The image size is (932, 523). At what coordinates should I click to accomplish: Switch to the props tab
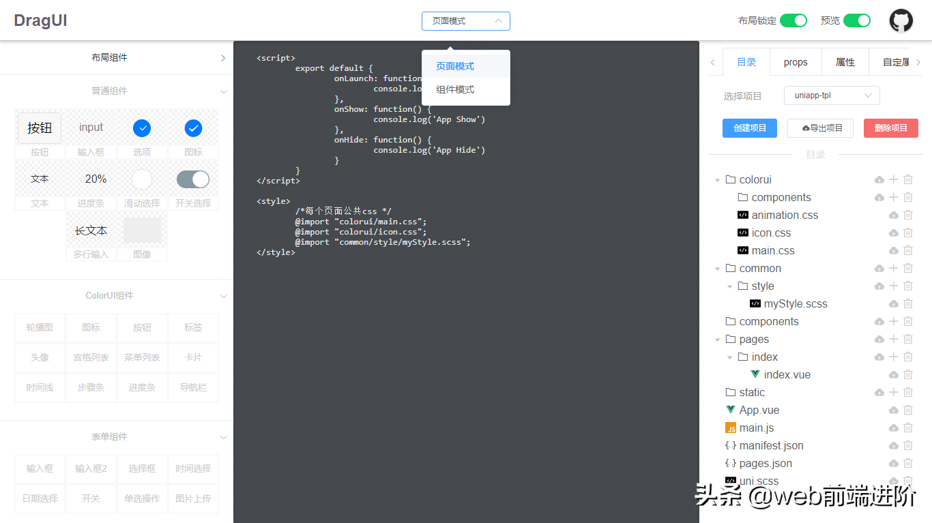[796, 62]
